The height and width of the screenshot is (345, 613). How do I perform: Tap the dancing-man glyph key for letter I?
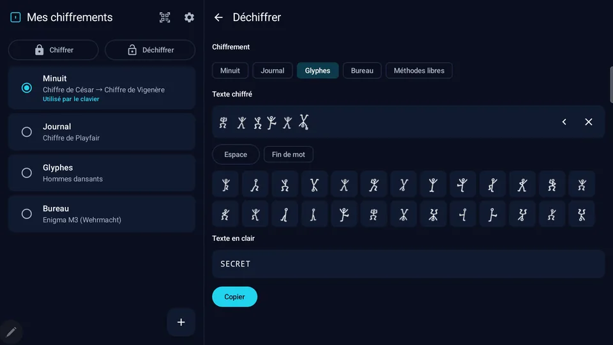tap(464, 185)
